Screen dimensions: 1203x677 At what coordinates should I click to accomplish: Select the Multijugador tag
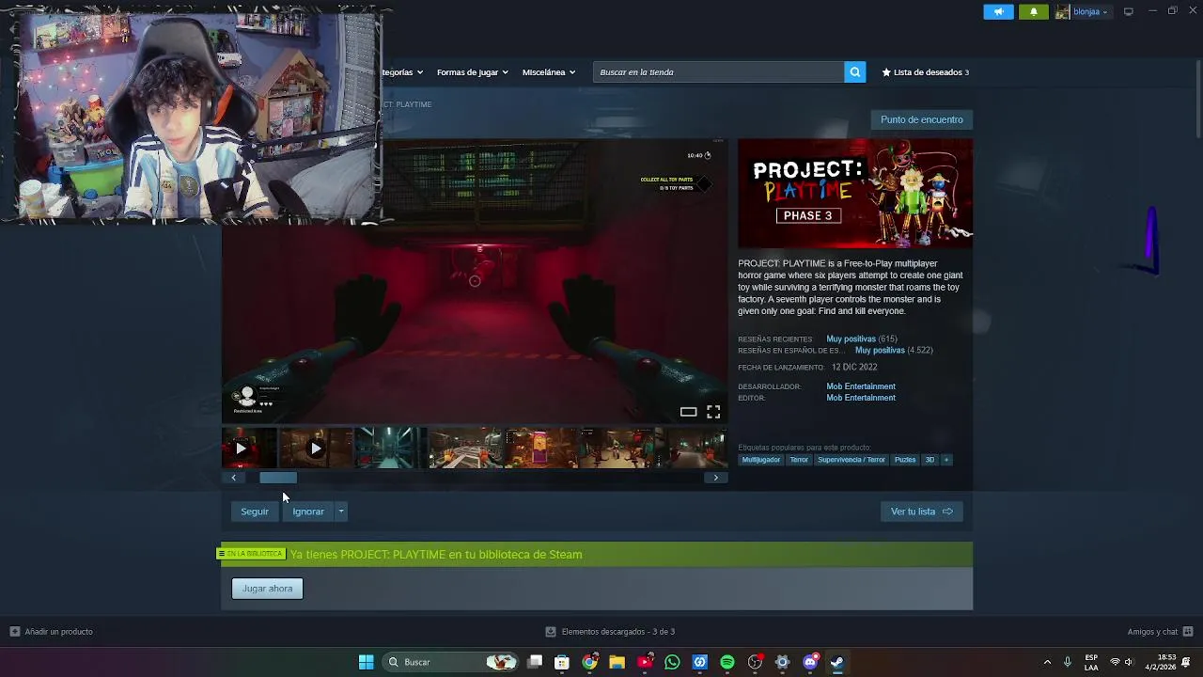pos(760,460)
